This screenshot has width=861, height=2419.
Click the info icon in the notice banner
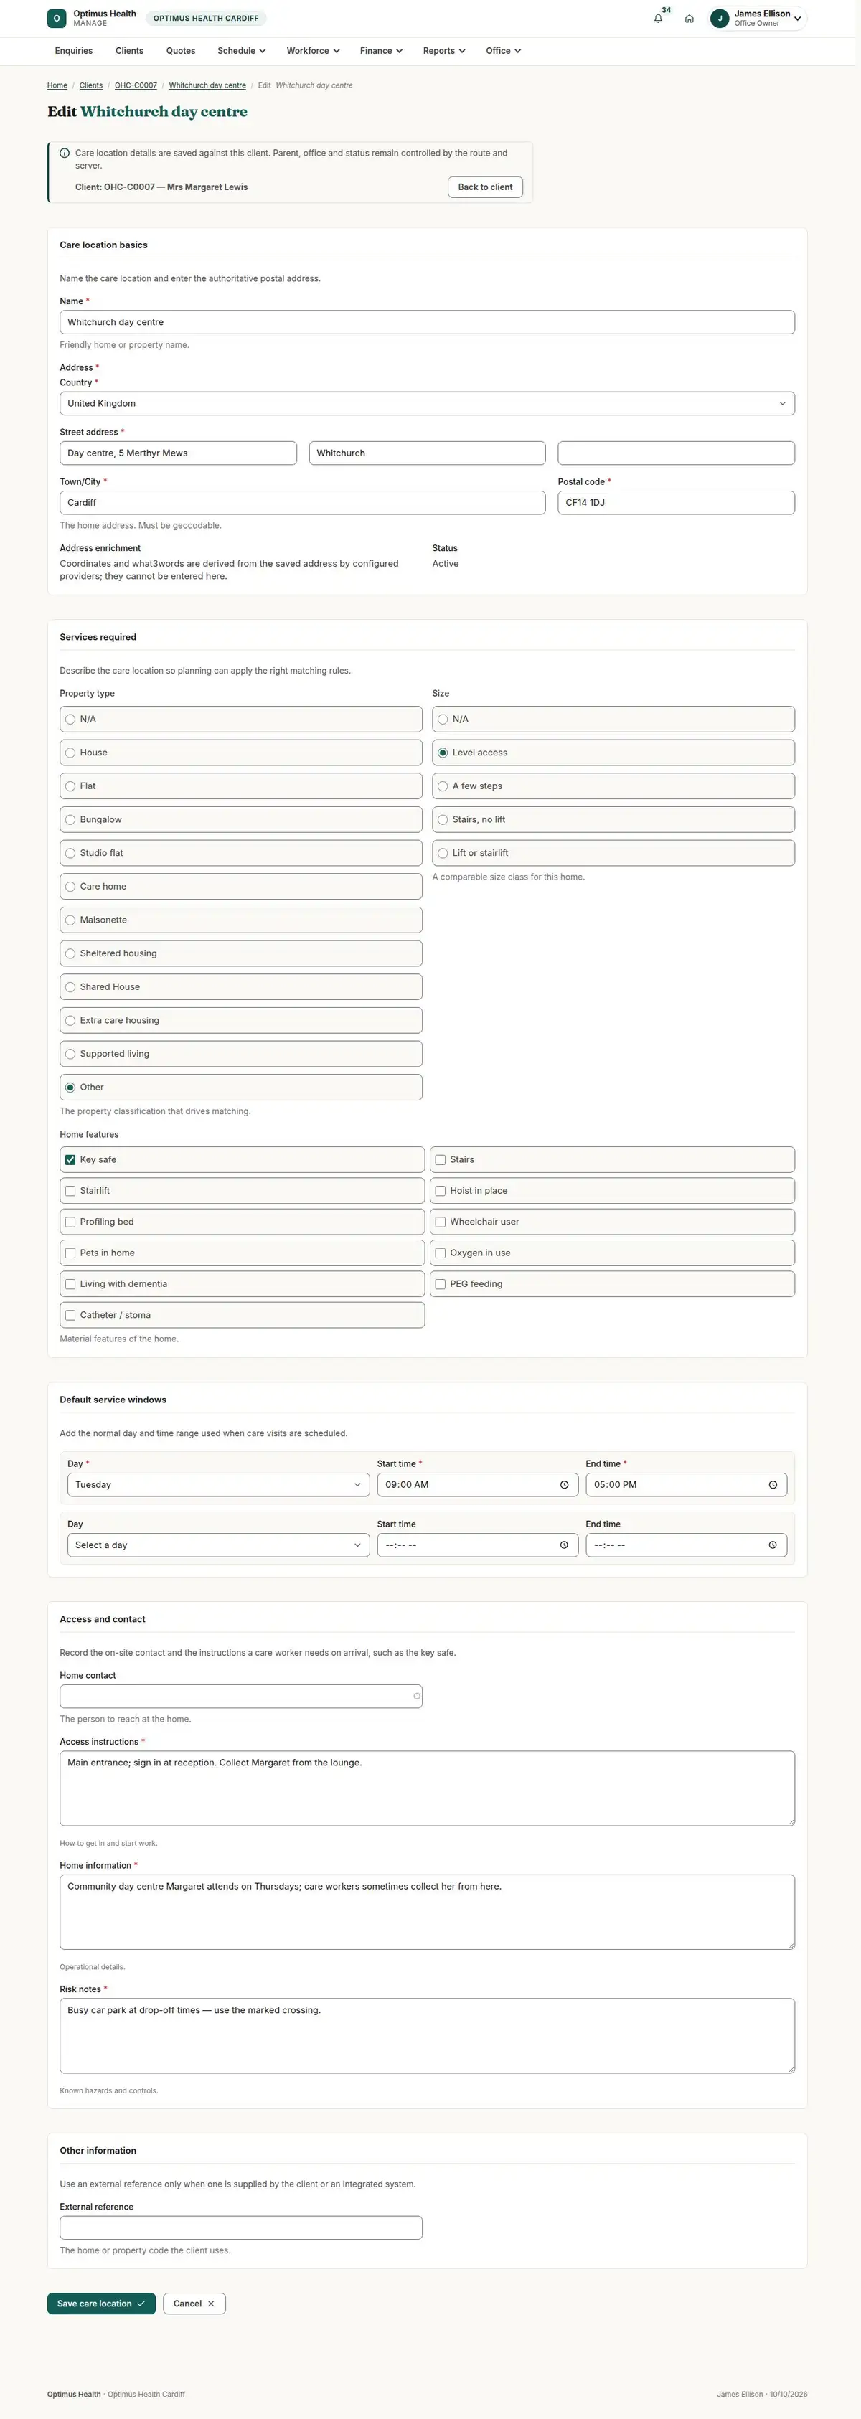click(65, 153)
